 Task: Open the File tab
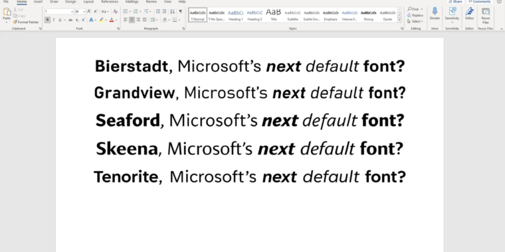[x=6, y=1]
